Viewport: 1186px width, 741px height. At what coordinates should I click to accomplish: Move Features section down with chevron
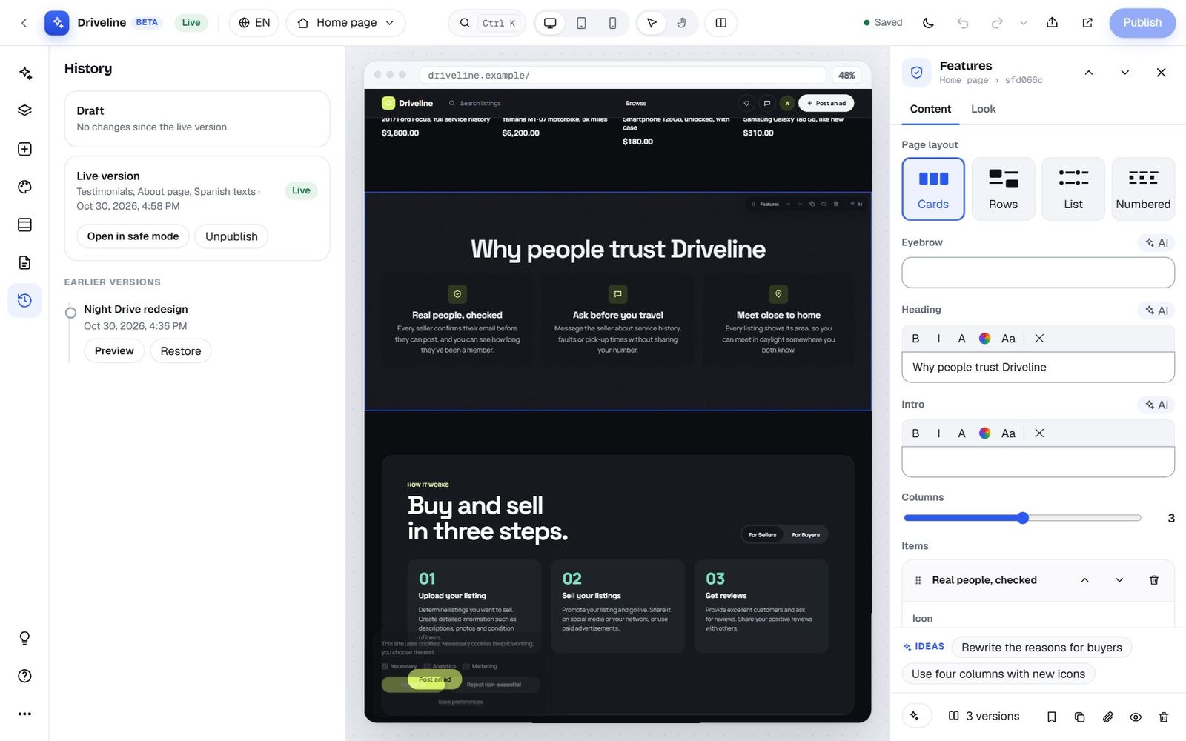[x=1124, y=72]
